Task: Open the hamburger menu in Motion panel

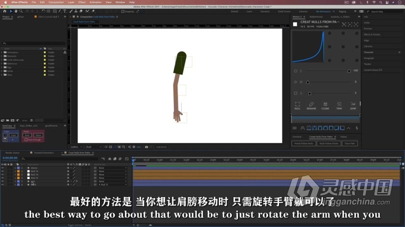Action: 294,128
